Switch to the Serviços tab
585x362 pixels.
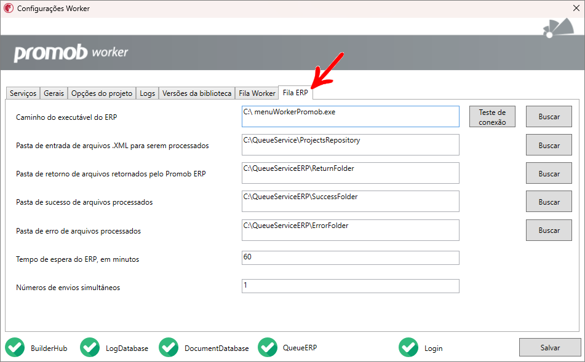click(23, 93)
